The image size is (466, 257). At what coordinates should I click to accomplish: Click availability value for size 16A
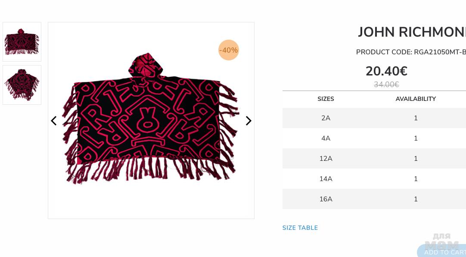click(x=416, y=199)
